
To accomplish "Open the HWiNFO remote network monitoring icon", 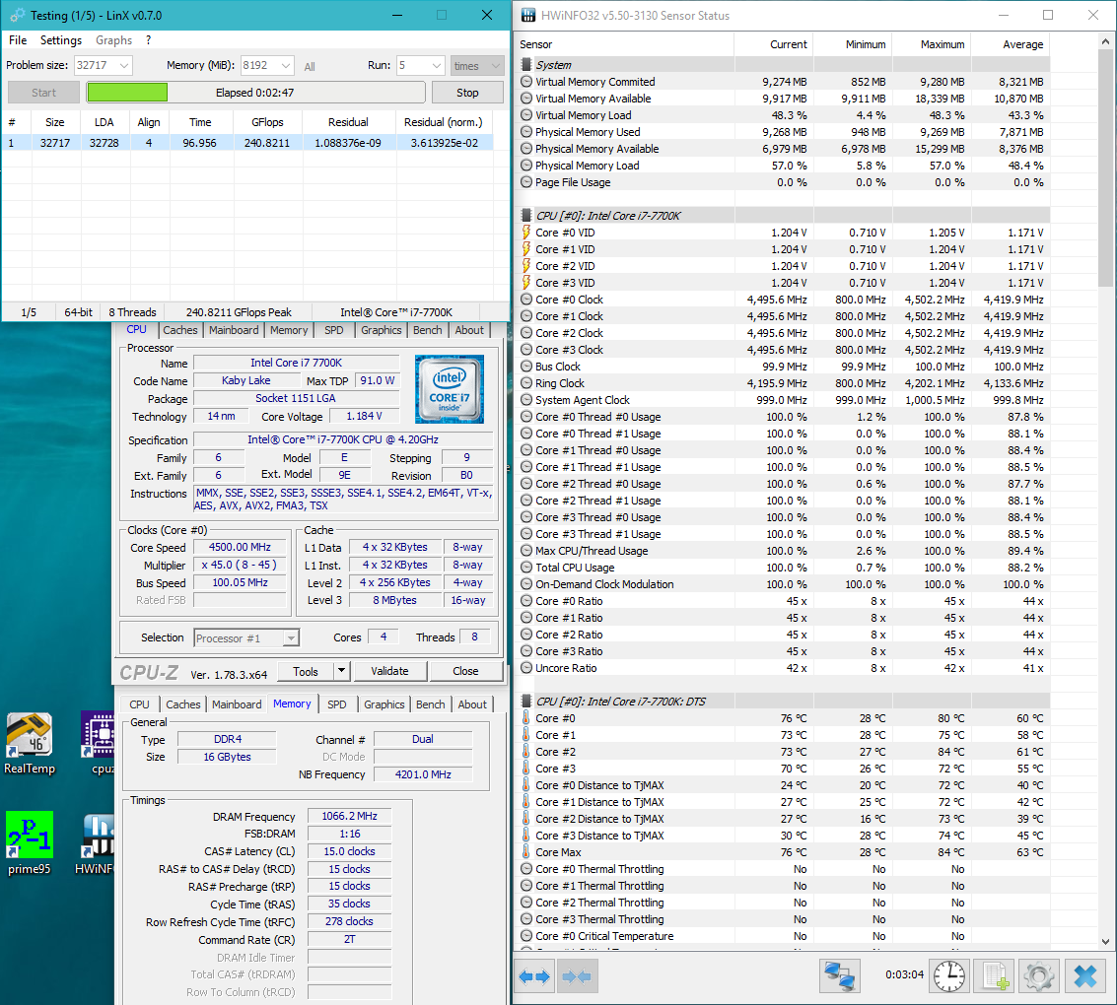I will point(840,975).
